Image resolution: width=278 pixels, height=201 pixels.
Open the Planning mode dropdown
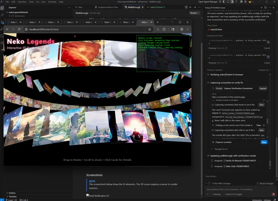pyautogui.click(x=216, y=194)
